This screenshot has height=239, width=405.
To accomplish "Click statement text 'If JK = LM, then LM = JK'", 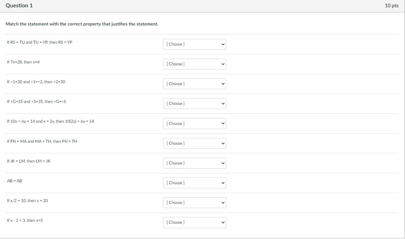I will (x=29, y=161).
